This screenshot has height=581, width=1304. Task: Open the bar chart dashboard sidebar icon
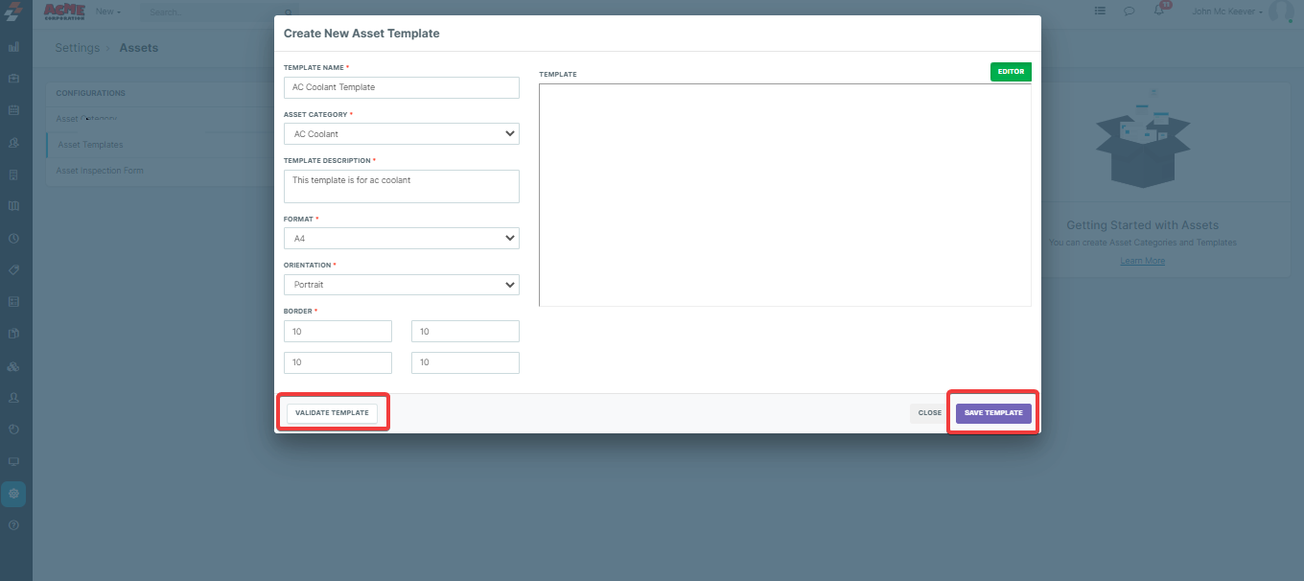point(13,46)
